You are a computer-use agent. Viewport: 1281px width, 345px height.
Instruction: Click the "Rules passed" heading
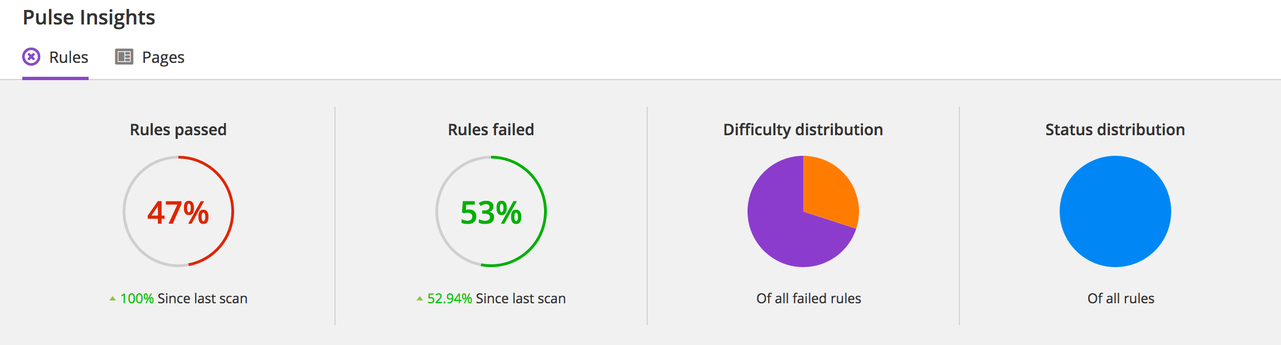[x=178, y=129]
